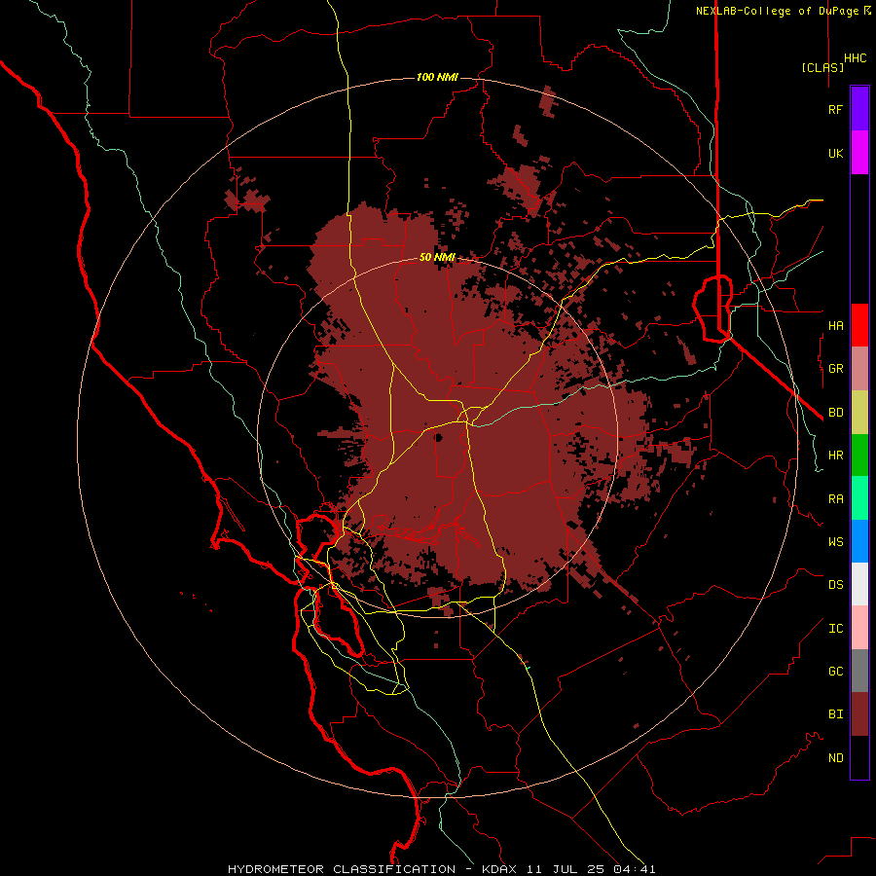This screenshot has height=876, width=876.
Task: Click the IC legend label
Action: (835, 629)
